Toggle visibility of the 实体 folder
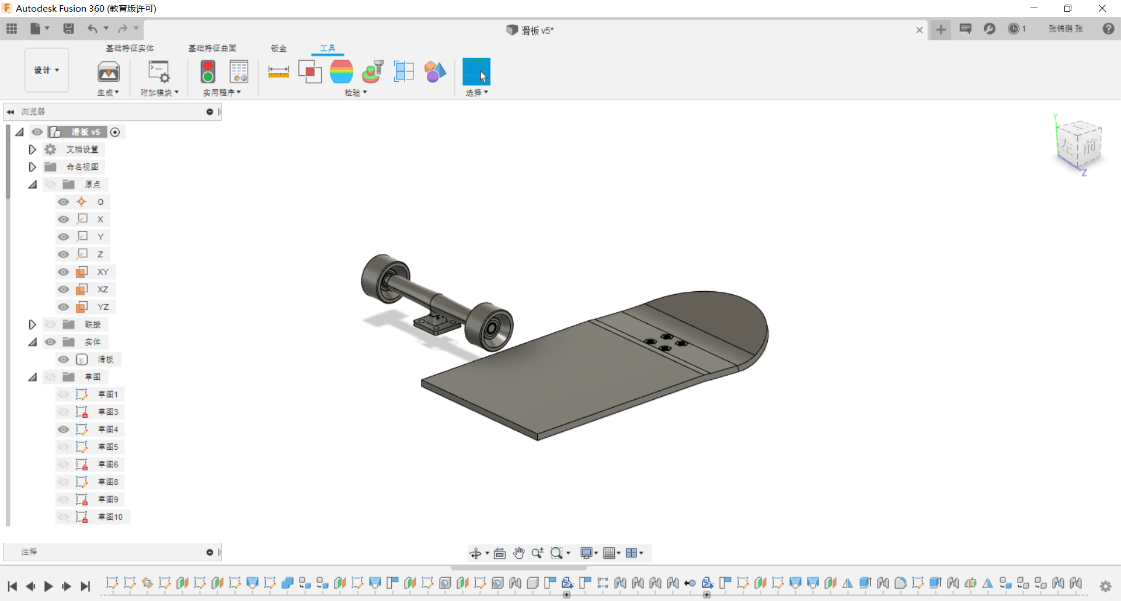This screenshot has width=1121, height=601. pyautogui.click(x=50, y=342)
